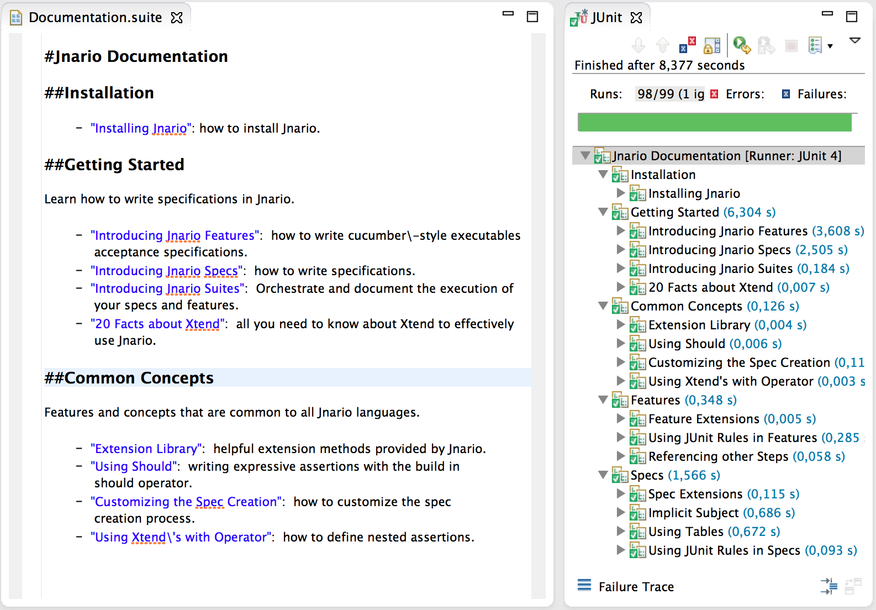
Task: Open the Test Run History dropdown arrow
Action: point(830,46)
